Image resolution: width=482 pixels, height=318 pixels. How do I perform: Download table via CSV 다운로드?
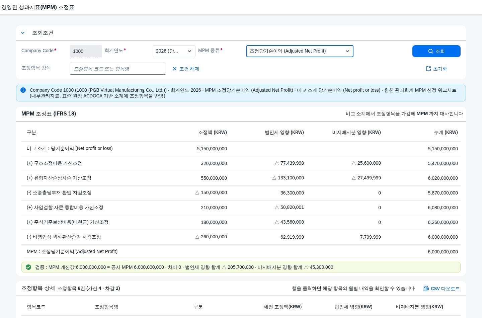[441, 289]
